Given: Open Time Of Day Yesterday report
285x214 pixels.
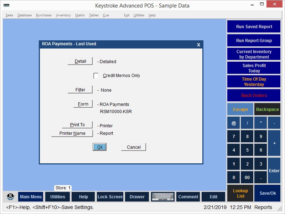Looking at the screenshot, I should click(254, 82).
